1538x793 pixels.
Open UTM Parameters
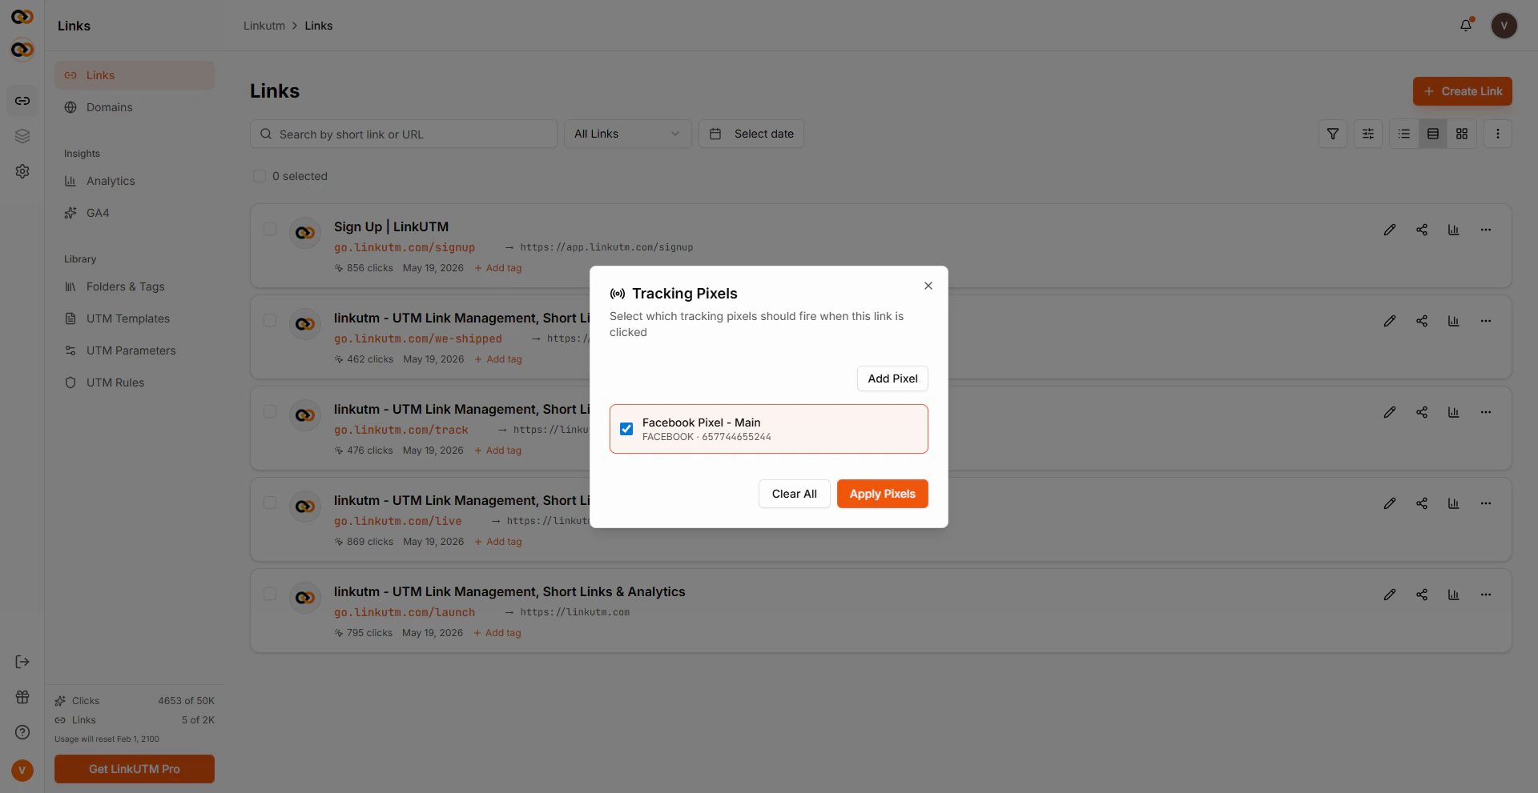tap(135, 350)
